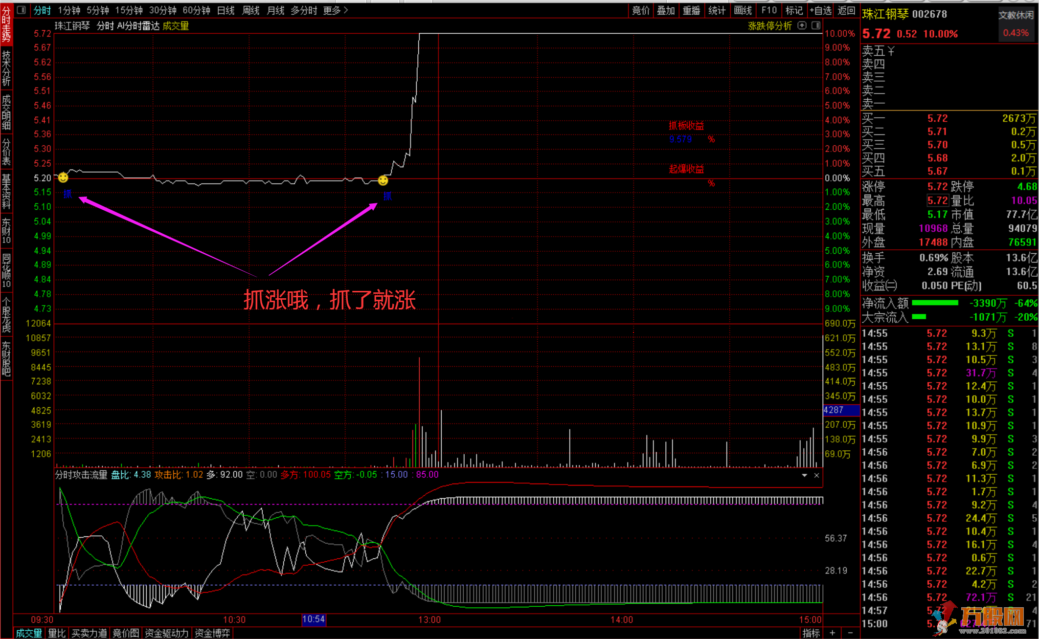Expand the 更多 periods menu
Viewport: 1039px width, 639px height.
335,10
